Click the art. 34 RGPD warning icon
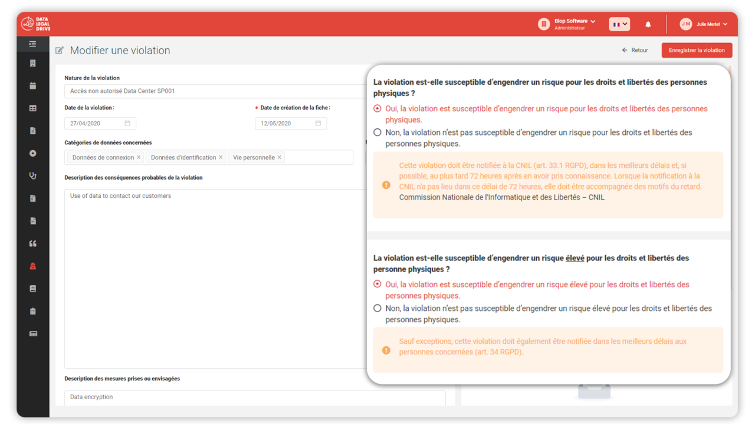755x424 pixels. (386, 350)
